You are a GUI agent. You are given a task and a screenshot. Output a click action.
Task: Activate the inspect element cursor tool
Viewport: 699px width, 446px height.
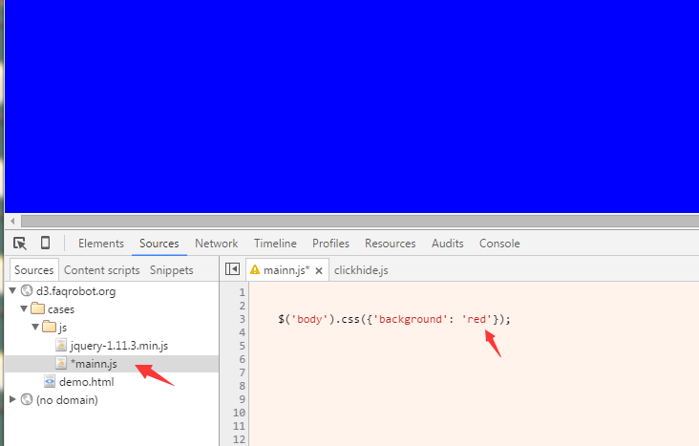click(x=20, y=244)
